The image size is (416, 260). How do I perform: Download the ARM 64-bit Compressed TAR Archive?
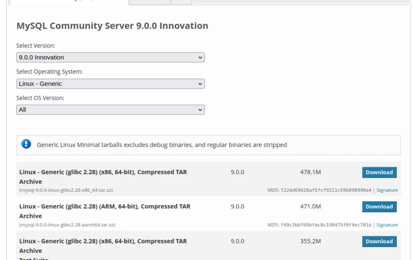pos(379,207)
